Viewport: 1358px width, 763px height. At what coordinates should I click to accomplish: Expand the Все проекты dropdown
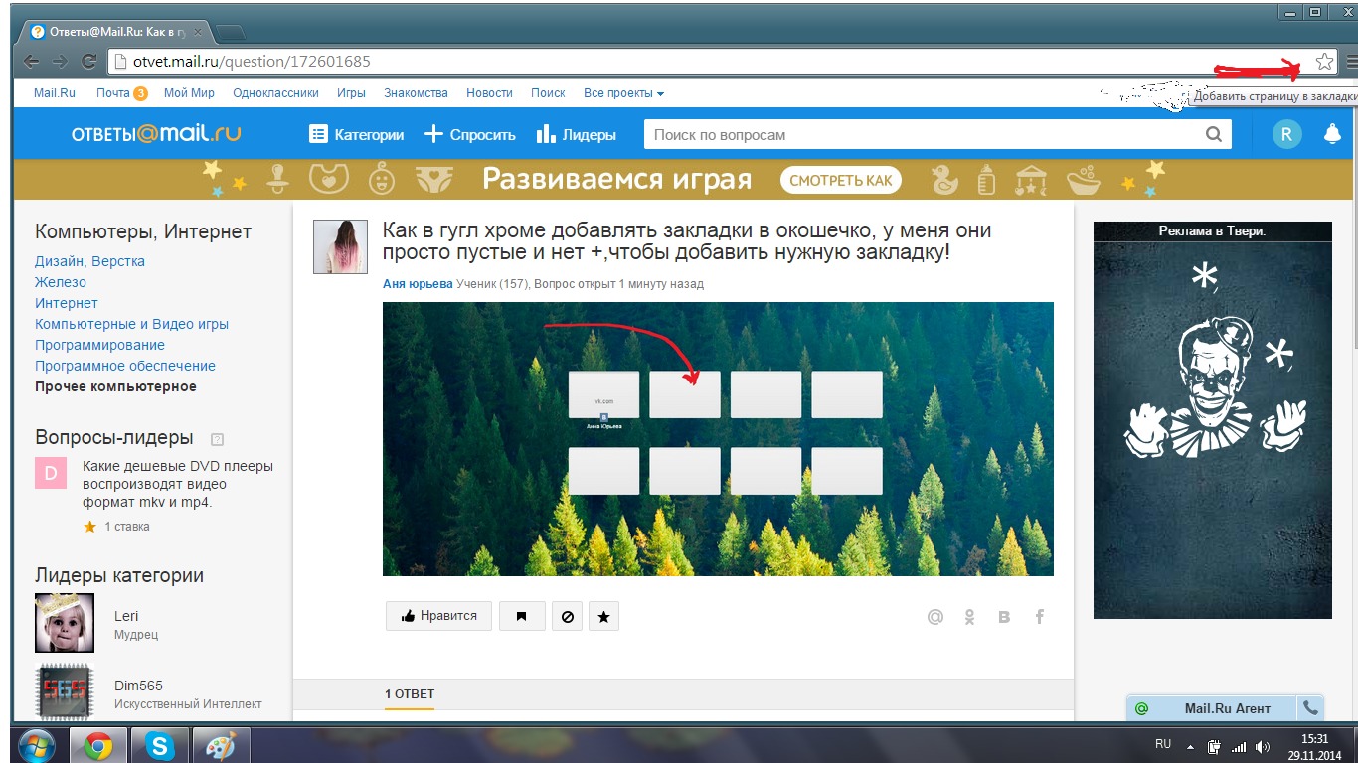point(623,93)
